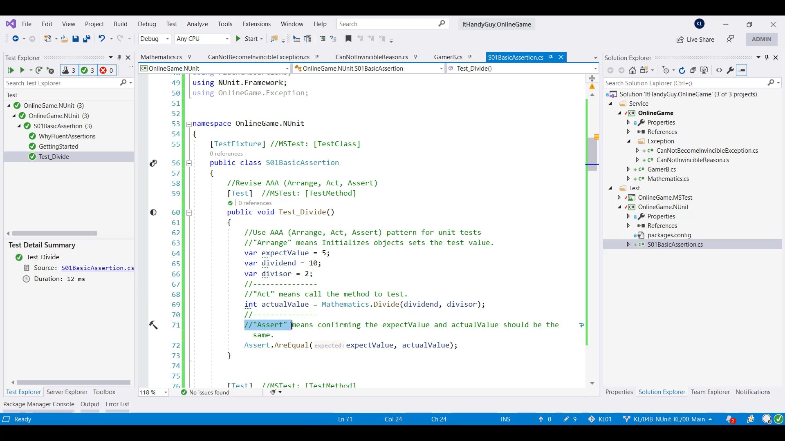Run all tests in Test Explorer
Screen dimensions: 785x441
[x=11, y=70]
